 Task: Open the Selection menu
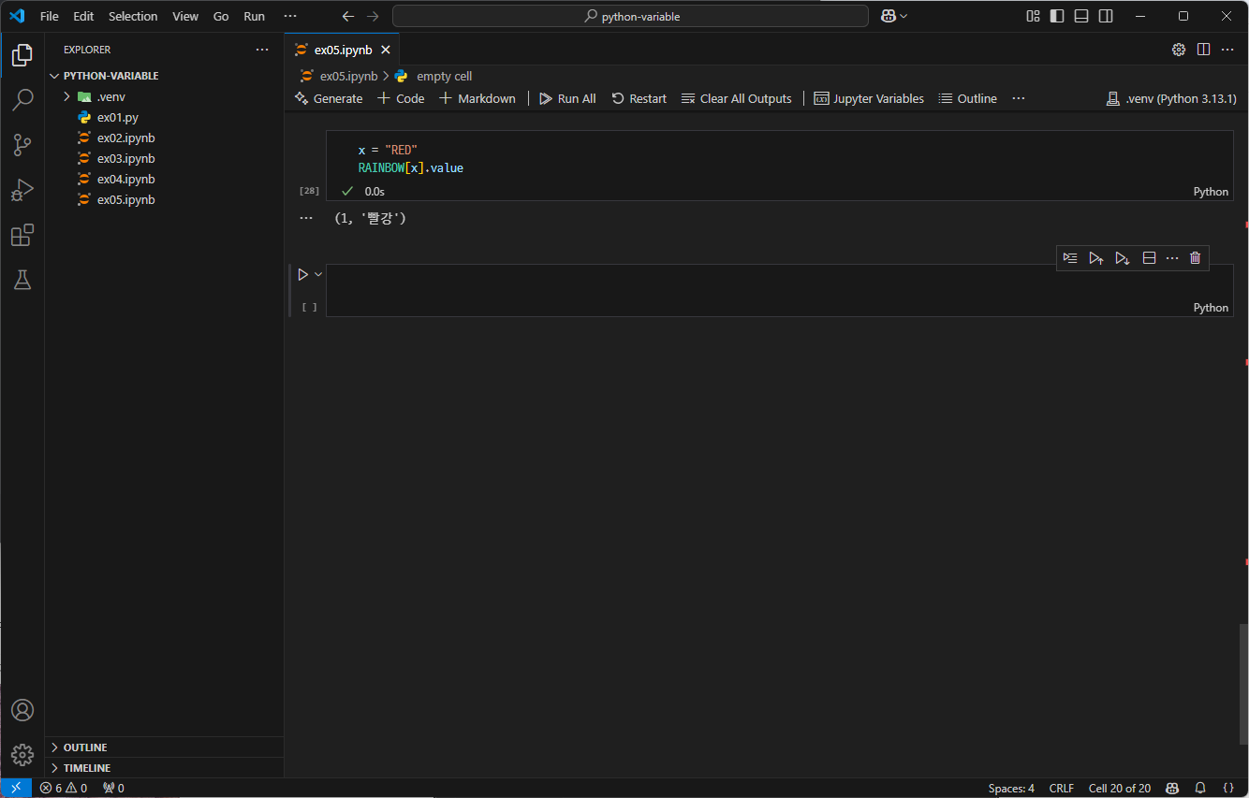click(x=133, y=16)
